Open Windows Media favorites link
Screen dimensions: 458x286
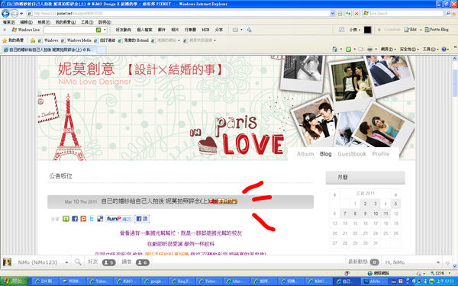coord(76,40)
